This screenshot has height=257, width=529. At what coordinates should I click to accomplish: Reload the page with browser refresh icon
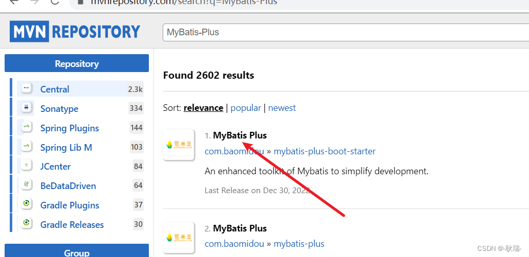(x=54, y=2)
